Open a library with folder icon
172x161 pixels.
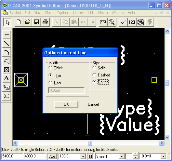coord(28,22)
